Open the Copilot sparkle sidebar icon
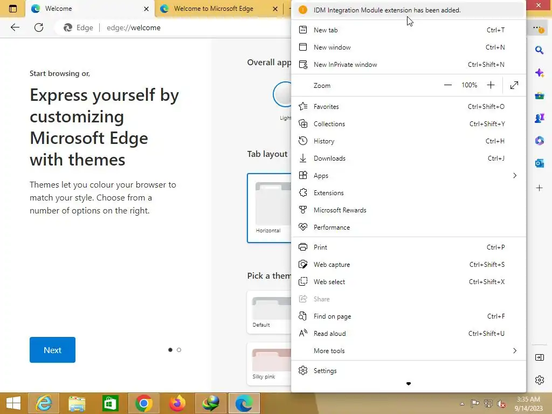 point(539,73)
